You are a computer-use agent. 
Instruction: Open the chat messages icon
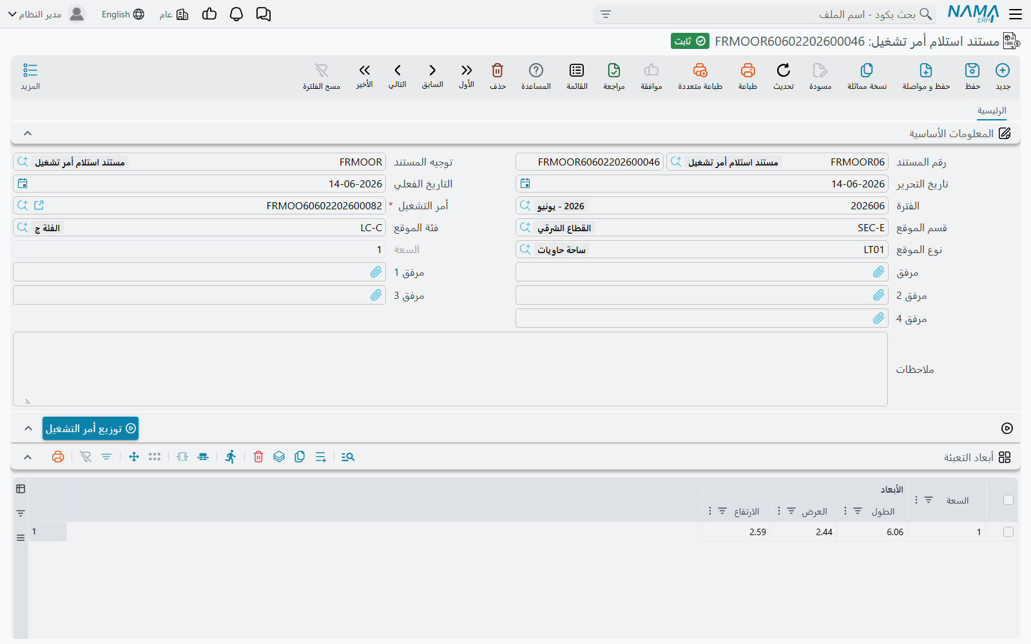pos(264,14)
